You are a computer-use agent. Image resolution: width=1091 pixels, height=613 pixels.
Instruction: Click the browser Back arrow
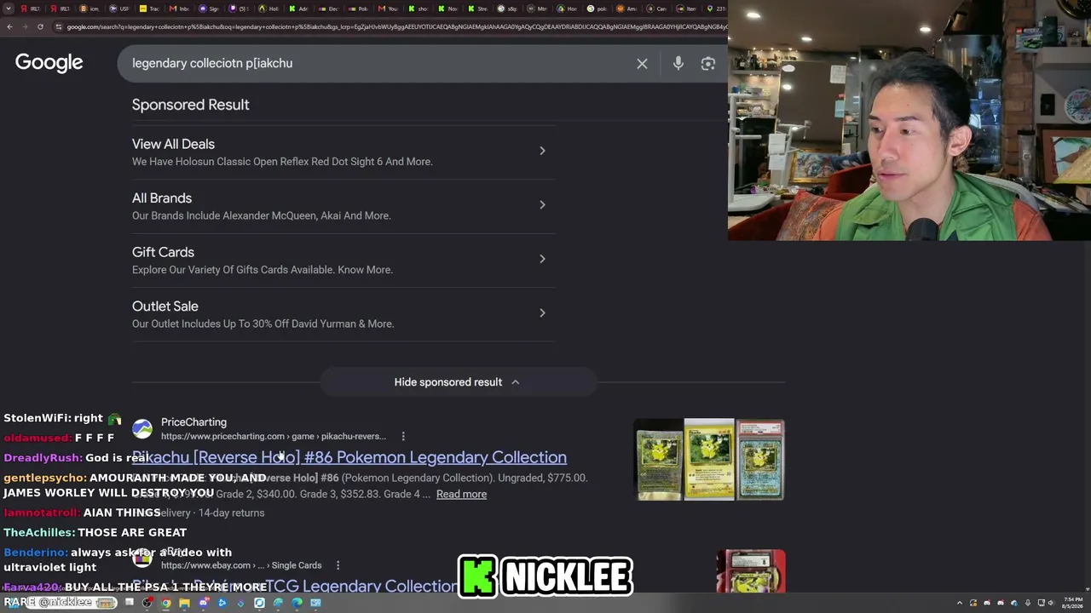(x=9, y=26)
